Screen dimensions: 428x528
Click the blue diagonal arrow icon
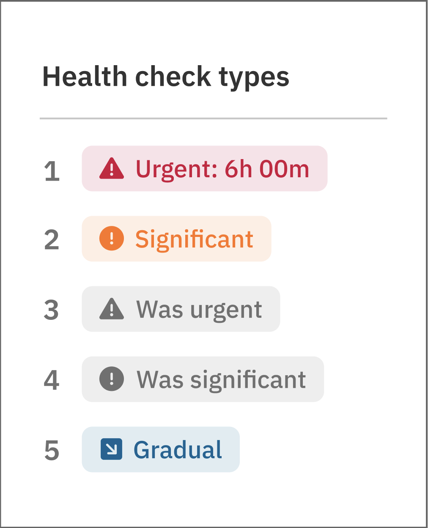tap(112, 449)
